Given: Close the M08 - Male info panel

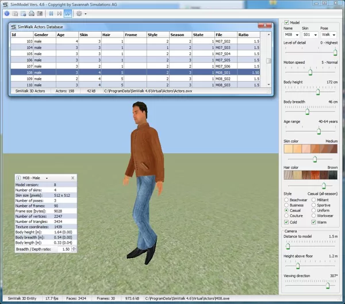Looking at the screenshot, I should coord(73,178).
